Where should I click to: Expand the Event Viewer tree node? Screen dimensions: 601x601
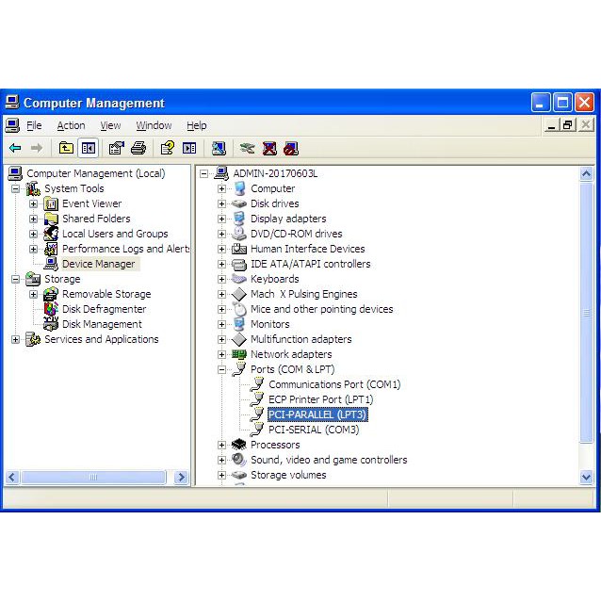(33, 203)
